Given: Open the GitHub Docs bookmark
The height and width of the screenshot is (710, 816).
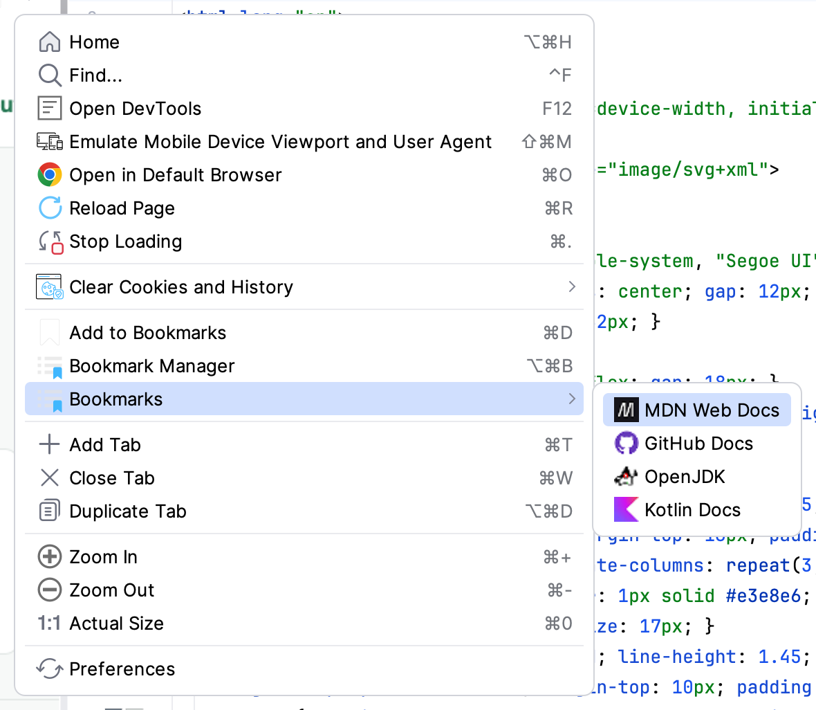Looking at the screenshot, I should click(697, 444).
